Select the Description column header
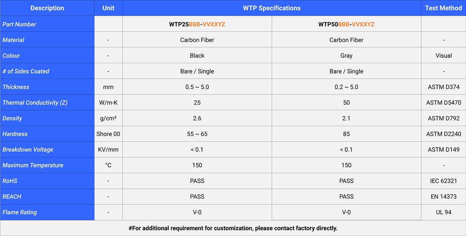This screenshot has width=466, height=236. (x=47, y=8)
